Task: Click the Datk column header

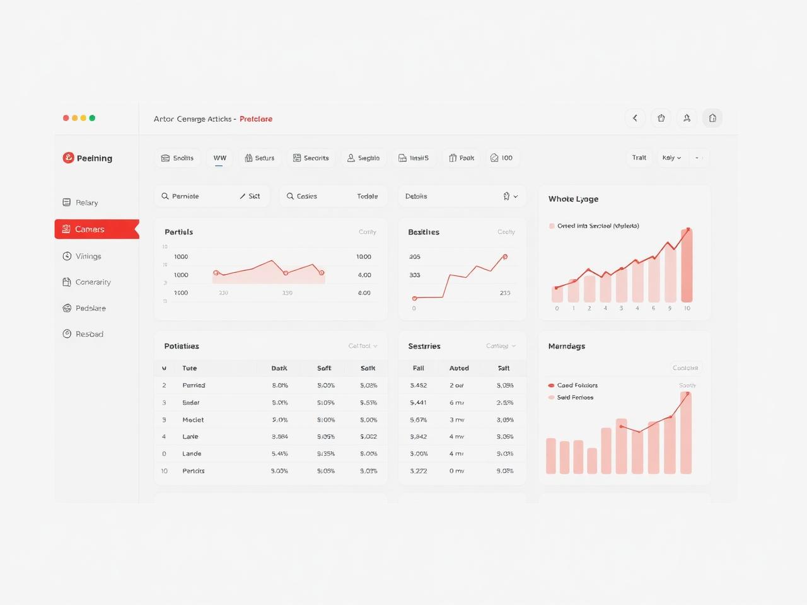Action: pos(279,368)
